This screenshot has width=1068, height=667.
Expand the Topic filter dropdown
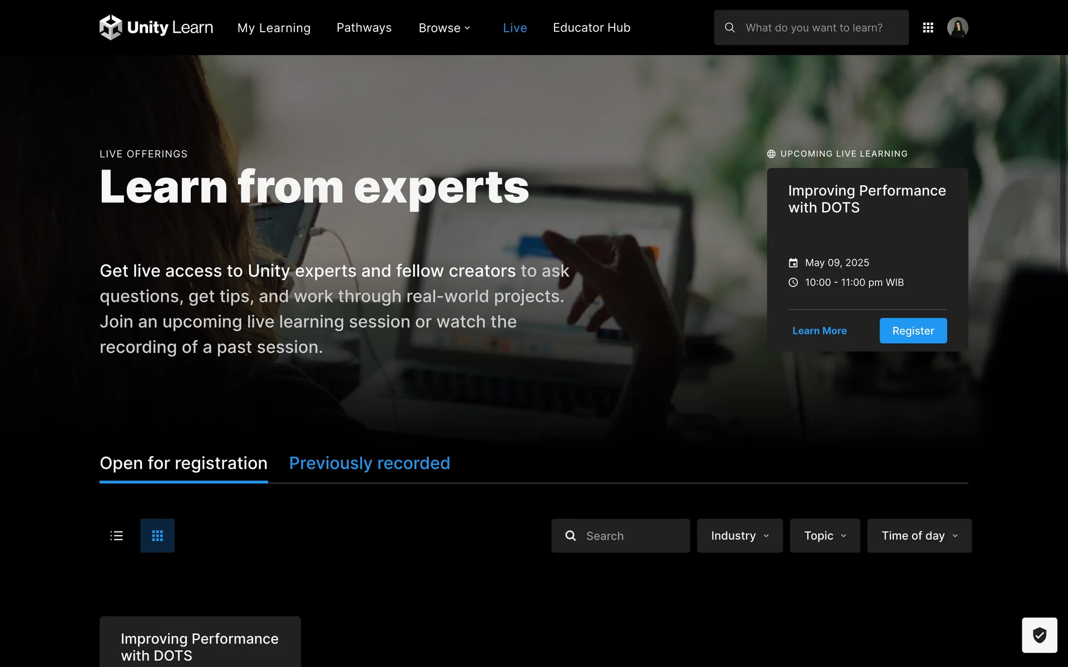pyautogui.click(x=824, y=536)
